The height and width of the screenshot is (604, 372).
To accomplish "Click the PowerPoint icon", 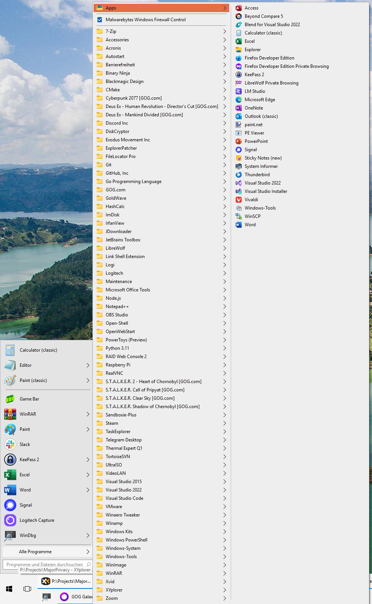I will pyautogui.click(x=239, y=141).
